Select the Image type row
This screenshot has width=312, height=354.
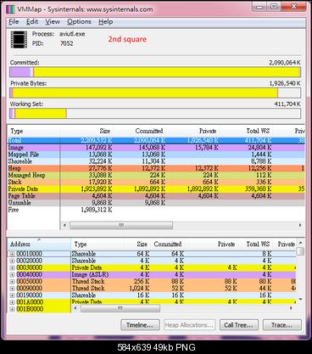click(156, 148)
